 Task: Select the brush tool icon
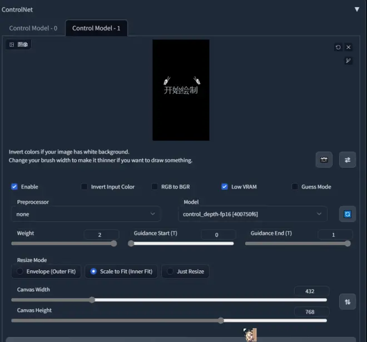coord(349,61)
